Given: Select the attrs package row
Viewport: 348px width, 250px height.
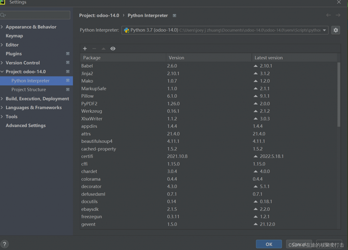Looking at the screenshot, I should tap(209, 134).
